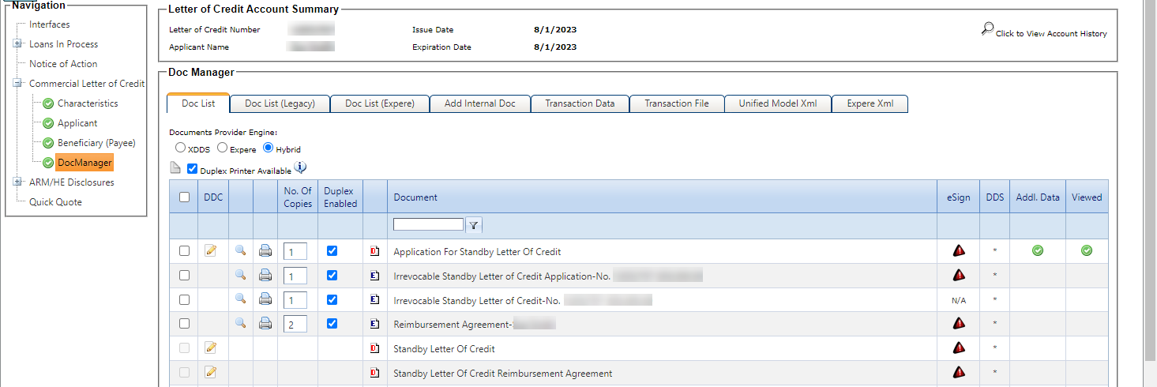Screen dimensions: 1157x387
Task: Select the Expere provider engine
Action: 222,148
